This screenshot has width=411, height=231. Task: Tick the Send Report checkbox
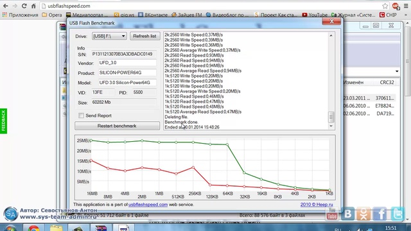[x=82, y=116]
